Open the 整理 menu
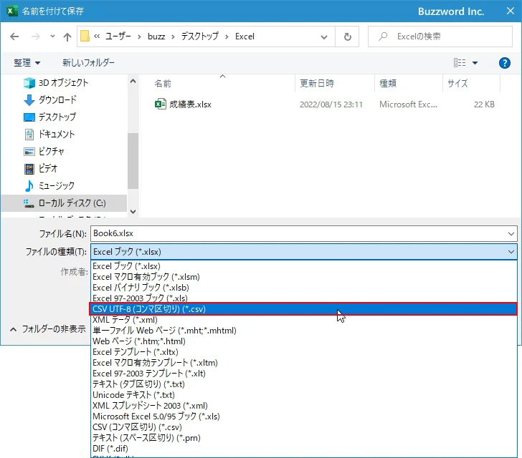Image resolution: width=522 pixels, height=458 pixels. [x=27, y=63]
